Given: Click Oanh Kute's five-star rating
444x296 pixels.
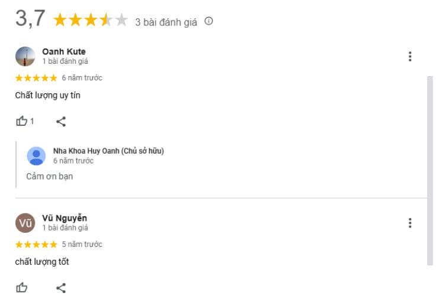Looking at the screenshot, I should 36,78.
